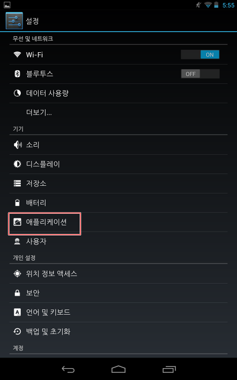Tap the speaker icon beside 소리
The height and width of the screenshot is (380, 237).
[18, 145]
